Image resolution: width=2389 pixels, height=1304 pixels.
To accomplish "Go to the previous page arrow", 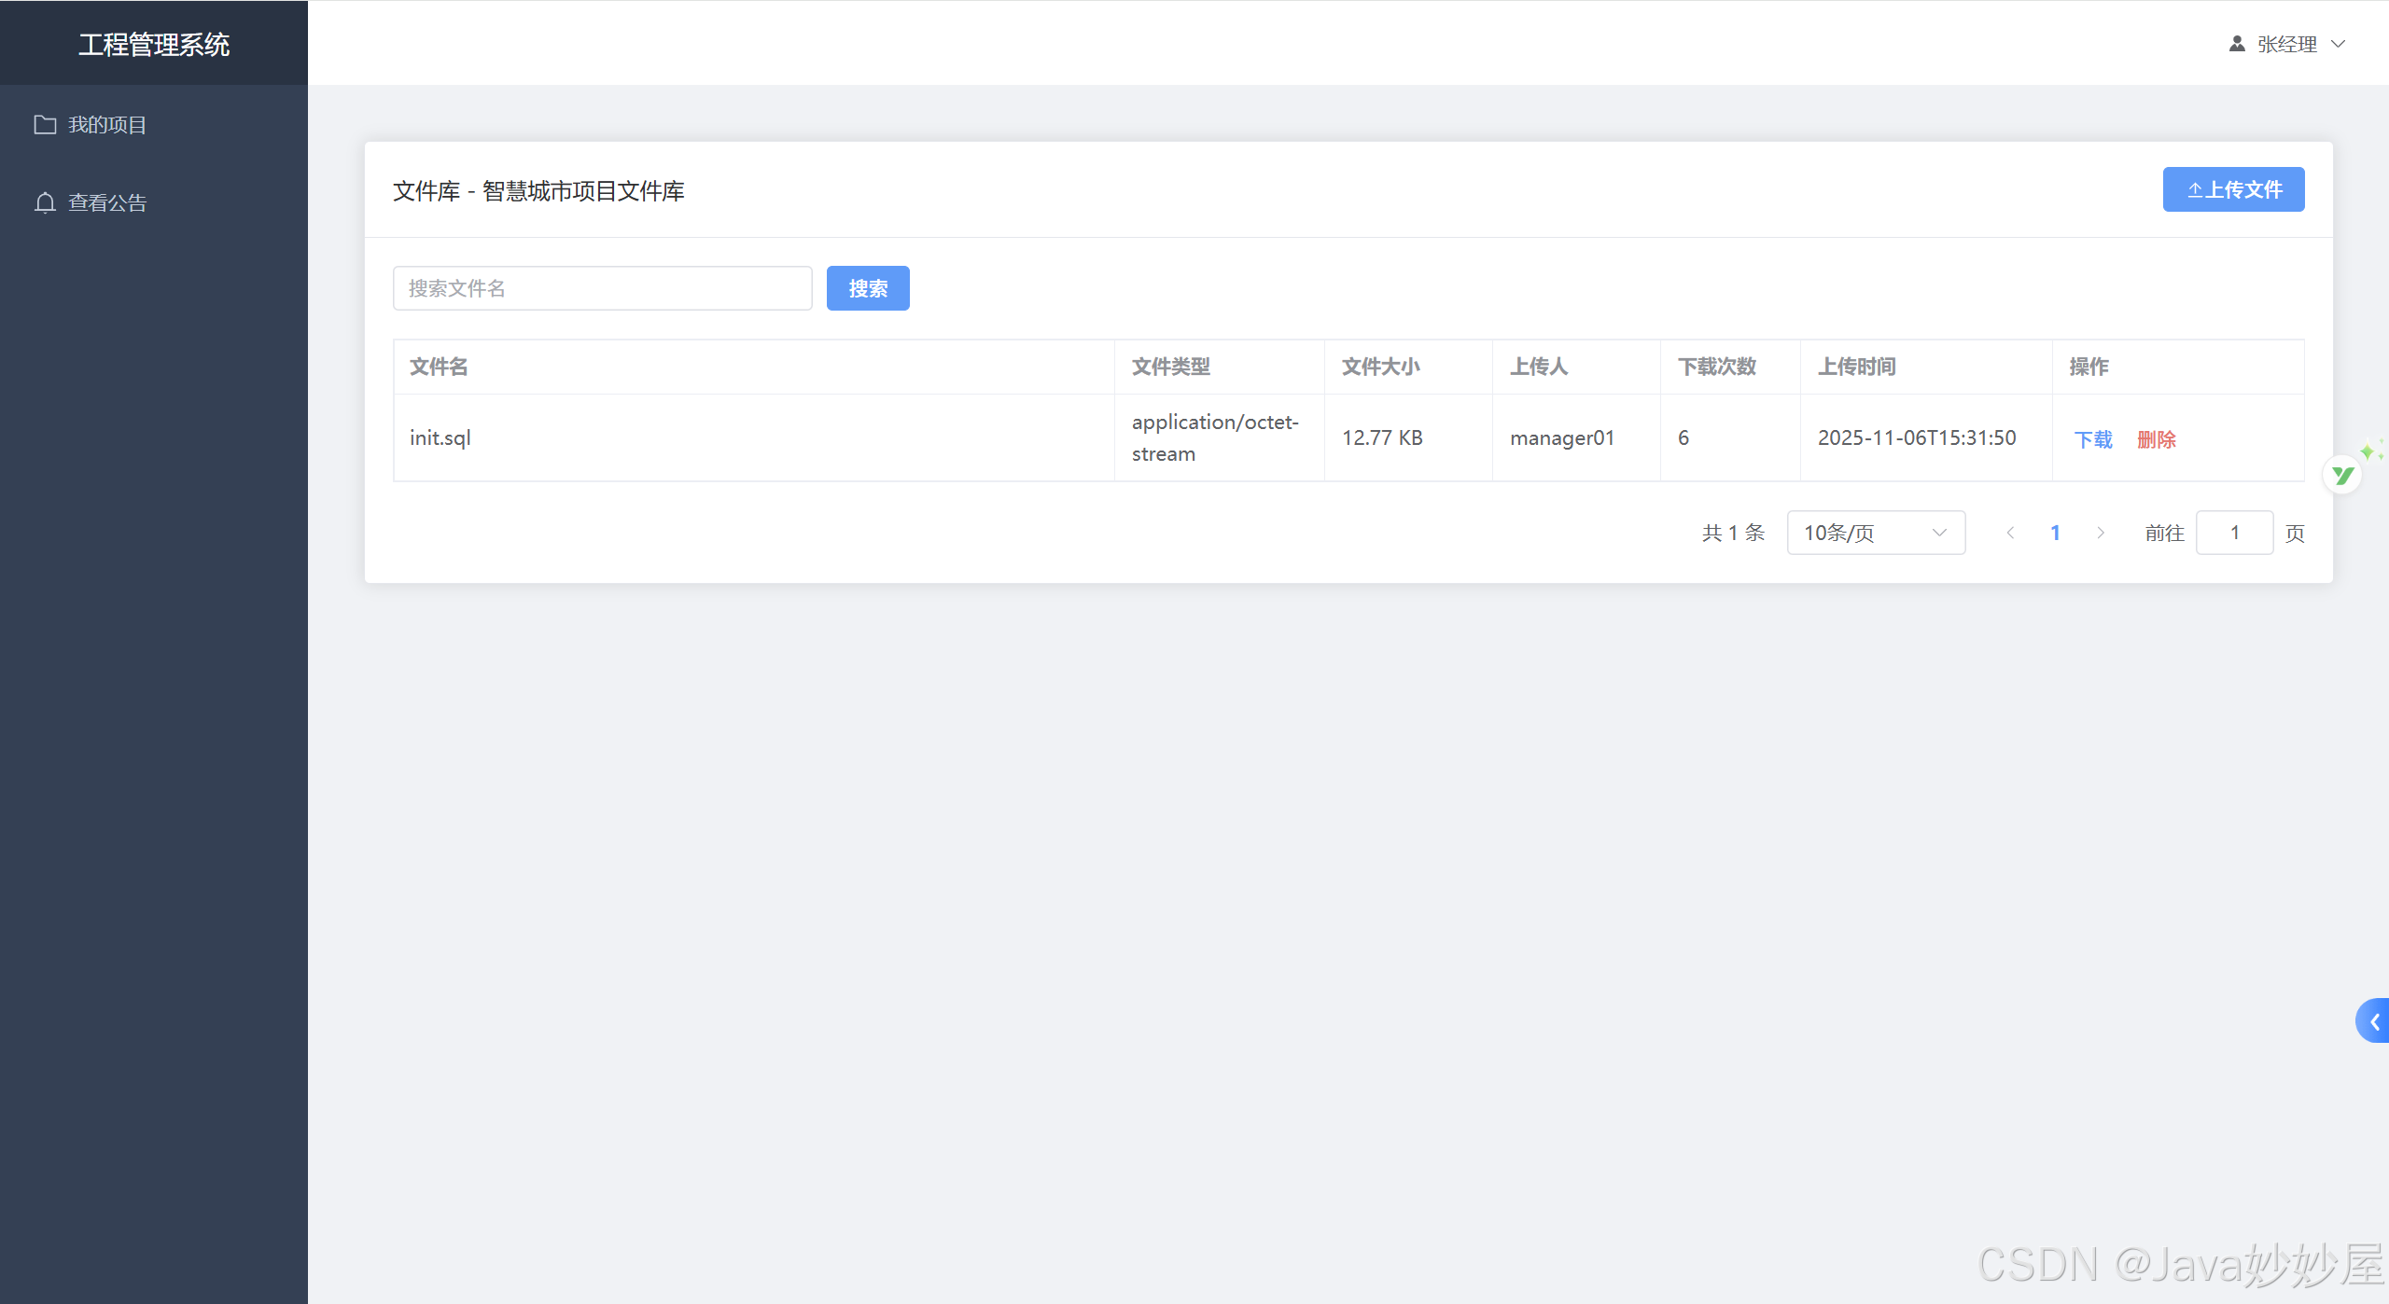I will click(x=2010, y=533).
